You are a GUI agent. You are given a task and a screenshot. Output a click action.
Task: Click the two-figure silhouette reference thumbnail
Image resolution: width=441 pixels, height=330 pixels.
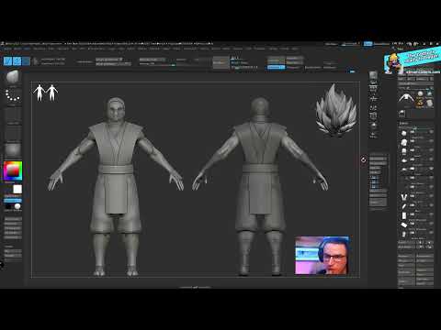pyautogui.click(x=46, y=93)
